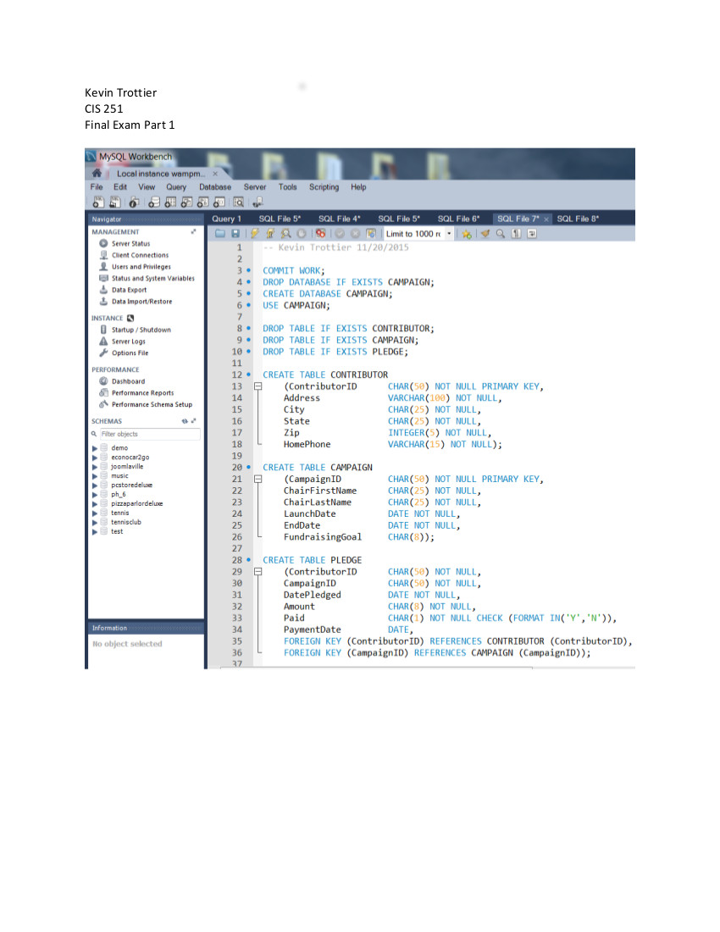Click the Filter objects search field

pos(149,434)
